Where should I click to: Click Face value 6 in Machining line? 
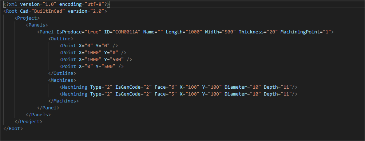pos(173,87)
